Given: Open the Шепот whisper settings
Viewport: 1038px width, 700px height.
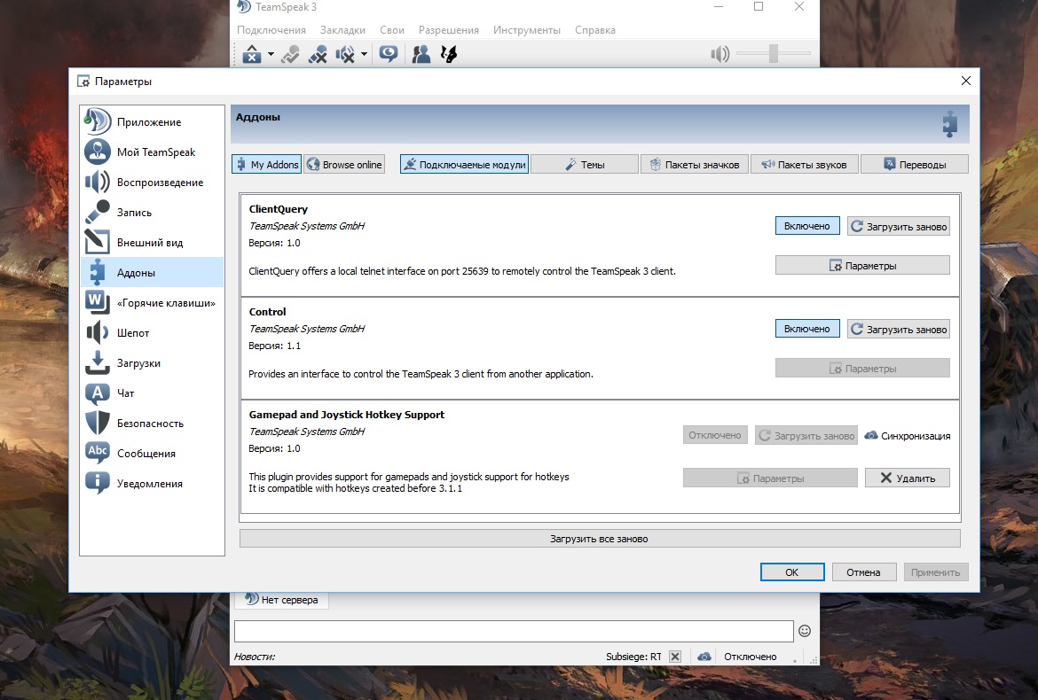Looking at the screenshot, I should coord(152,332).
